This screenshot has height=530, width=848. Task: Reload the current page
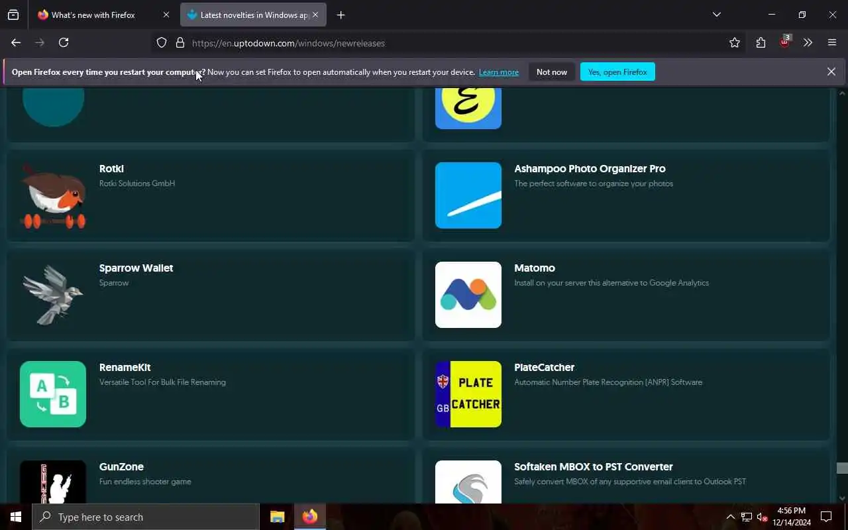click(64, 42)
